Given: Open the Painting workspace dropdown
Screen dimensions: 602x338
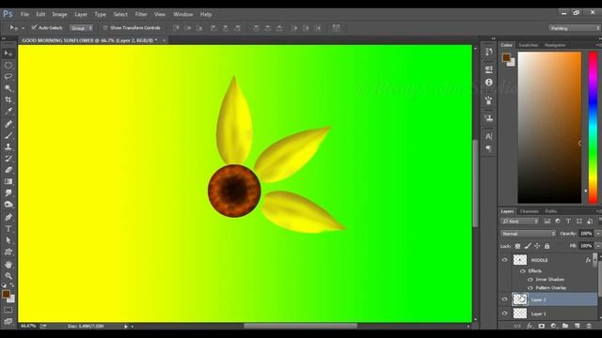Looking at the screenshot, I should [x=574, y=28].
